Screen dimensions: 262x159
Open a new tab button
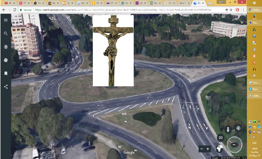click(210, 3)
